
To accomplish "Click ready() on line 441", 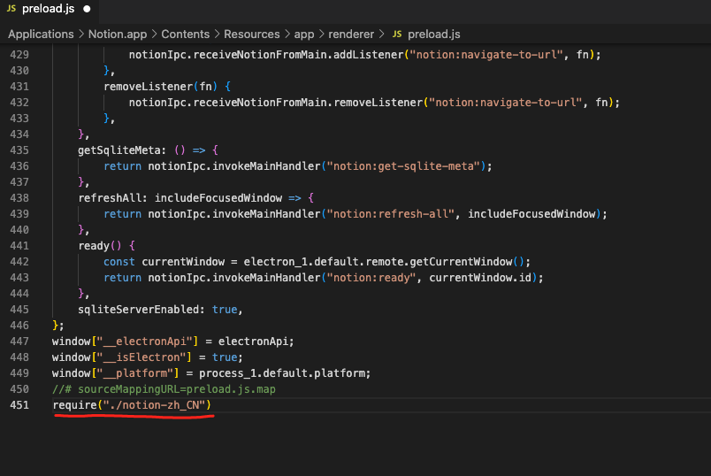I will pyautogui.click(x=100, y=246).
